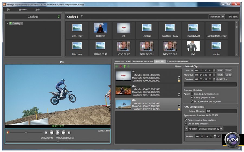Open the Help menu
The width and height of the screenshot is (244, 152).
[37, 9]
